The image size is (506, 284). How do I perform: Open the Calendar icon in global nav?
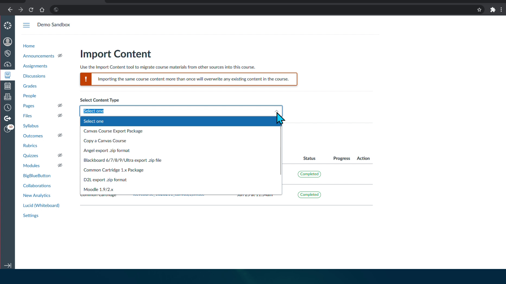tap(8, 86)
